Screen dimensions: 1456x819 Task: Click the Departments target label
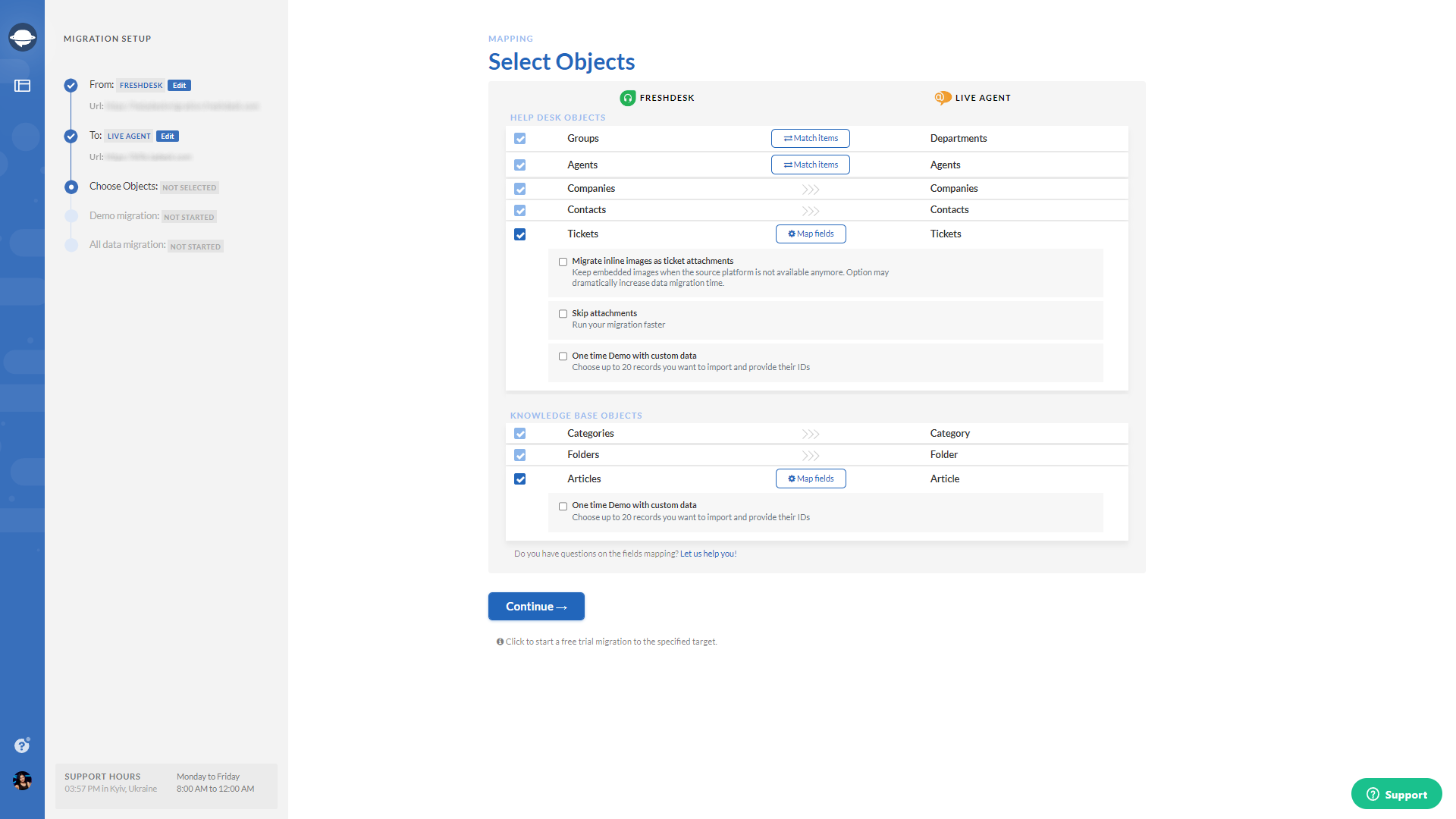[x=959, y=138]
